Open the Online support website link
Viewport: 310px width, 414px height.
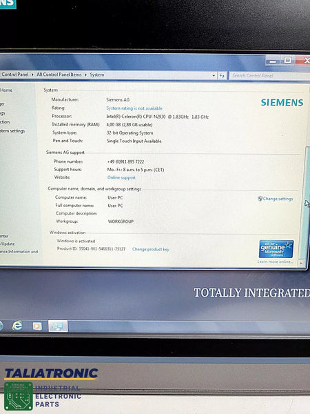tap(121, 178)
